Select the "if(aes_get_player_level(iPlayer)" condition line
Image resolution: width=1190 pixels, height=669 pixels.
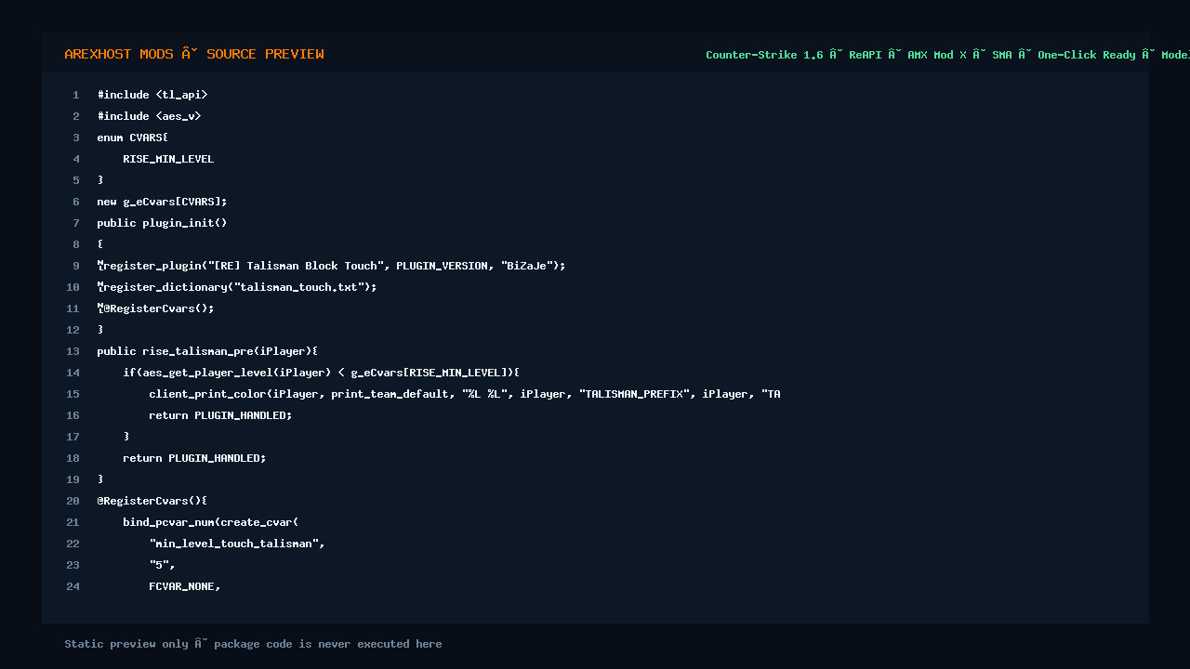(x=322, y=373)
